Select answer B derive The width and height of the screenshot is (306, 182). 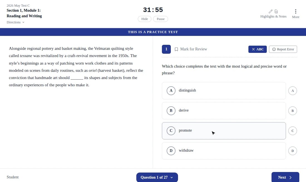click(224, 111)
